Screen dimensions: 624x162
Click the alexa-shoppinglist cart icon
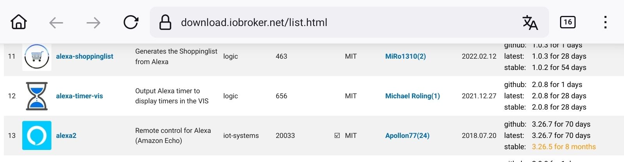[x=37, y=57]
